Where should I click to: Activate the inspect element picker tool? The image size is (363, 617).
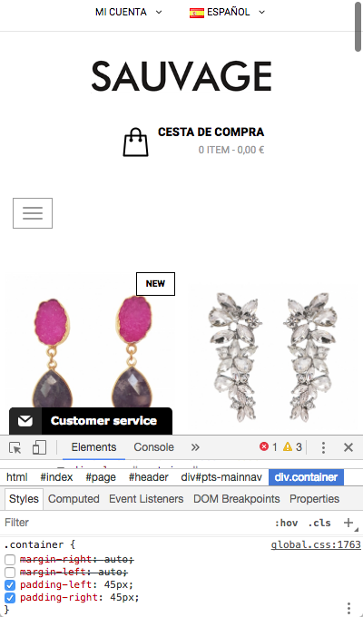point(15,447)
